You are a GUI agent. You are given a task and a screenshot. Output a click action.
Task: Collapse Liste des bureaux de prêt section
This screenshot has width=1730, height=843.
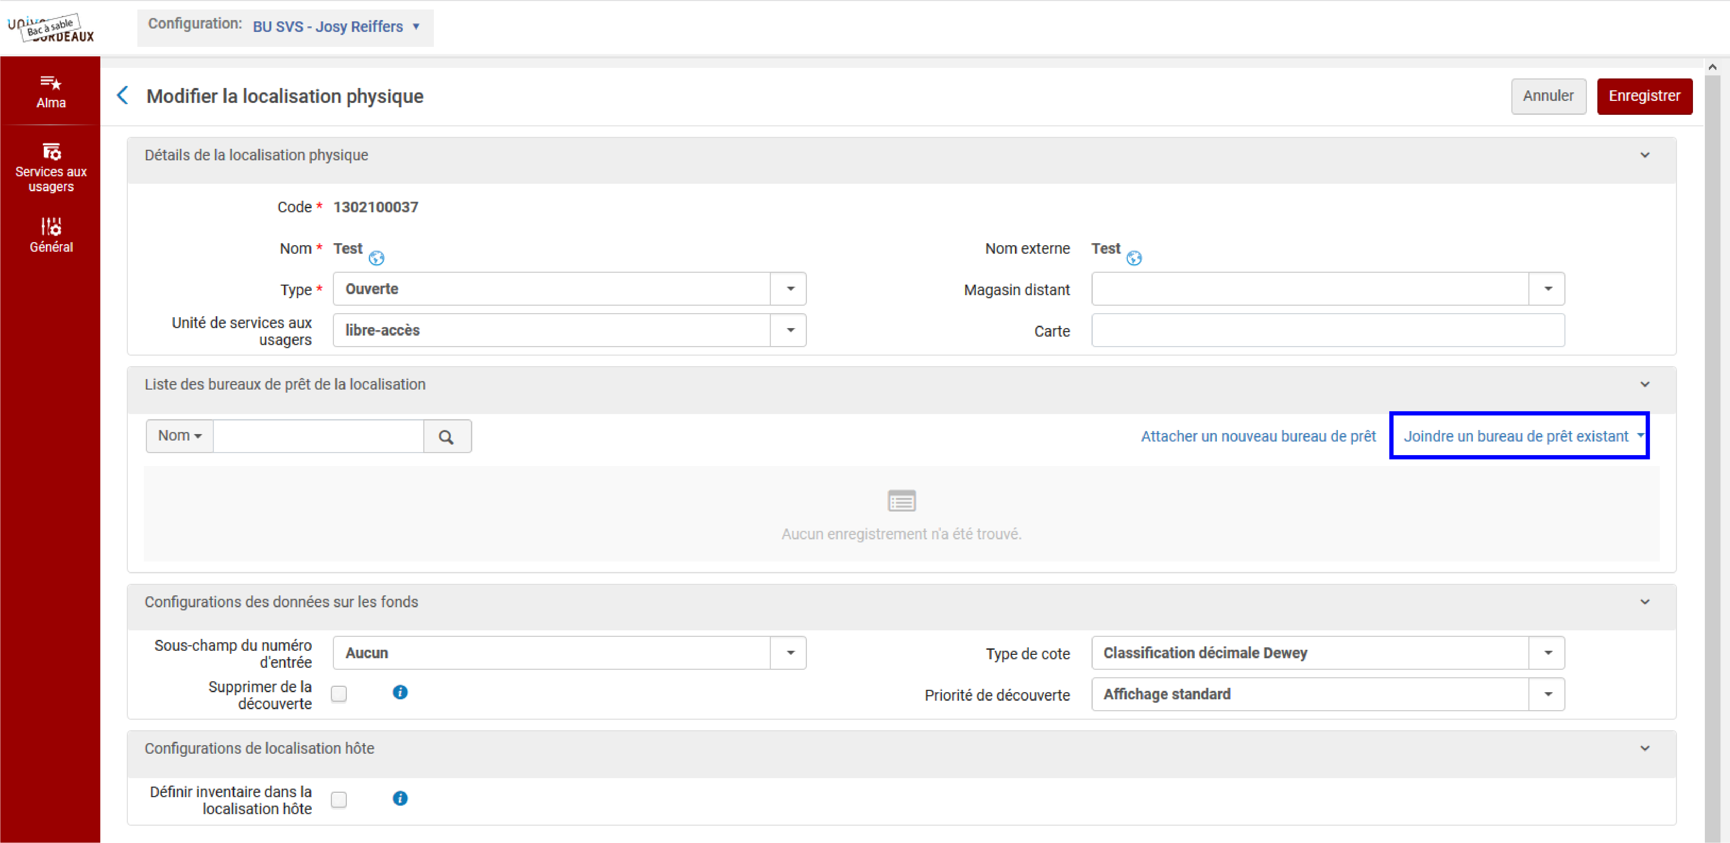coord(1645,384)
